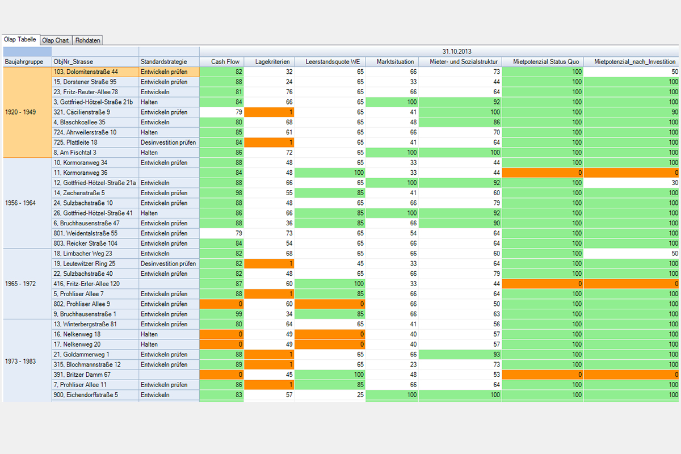Select row 103, Dolomitenstraße 44
The height and width of the screenshot is (454, 681).
point(95,72)
